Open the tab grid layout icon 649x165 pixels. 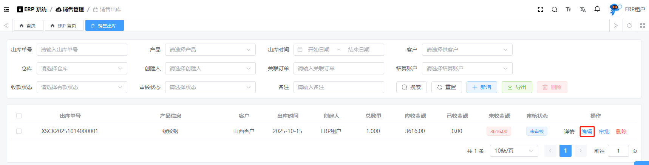(x=643, y=26)
